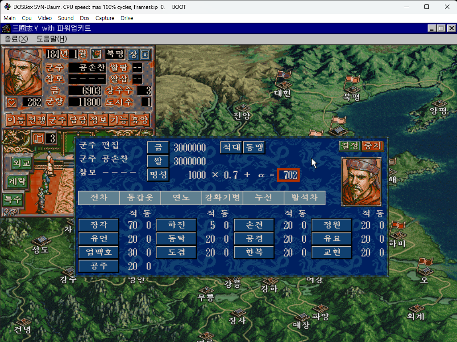Viewport: 457px width, 342px height.
Task: Choose ruler 공주 button
Action: tap(99, 266)
